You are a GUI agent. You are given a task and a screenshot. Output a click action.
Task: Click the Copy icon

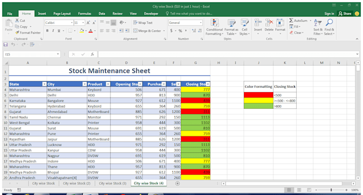(x=17, y=27)
